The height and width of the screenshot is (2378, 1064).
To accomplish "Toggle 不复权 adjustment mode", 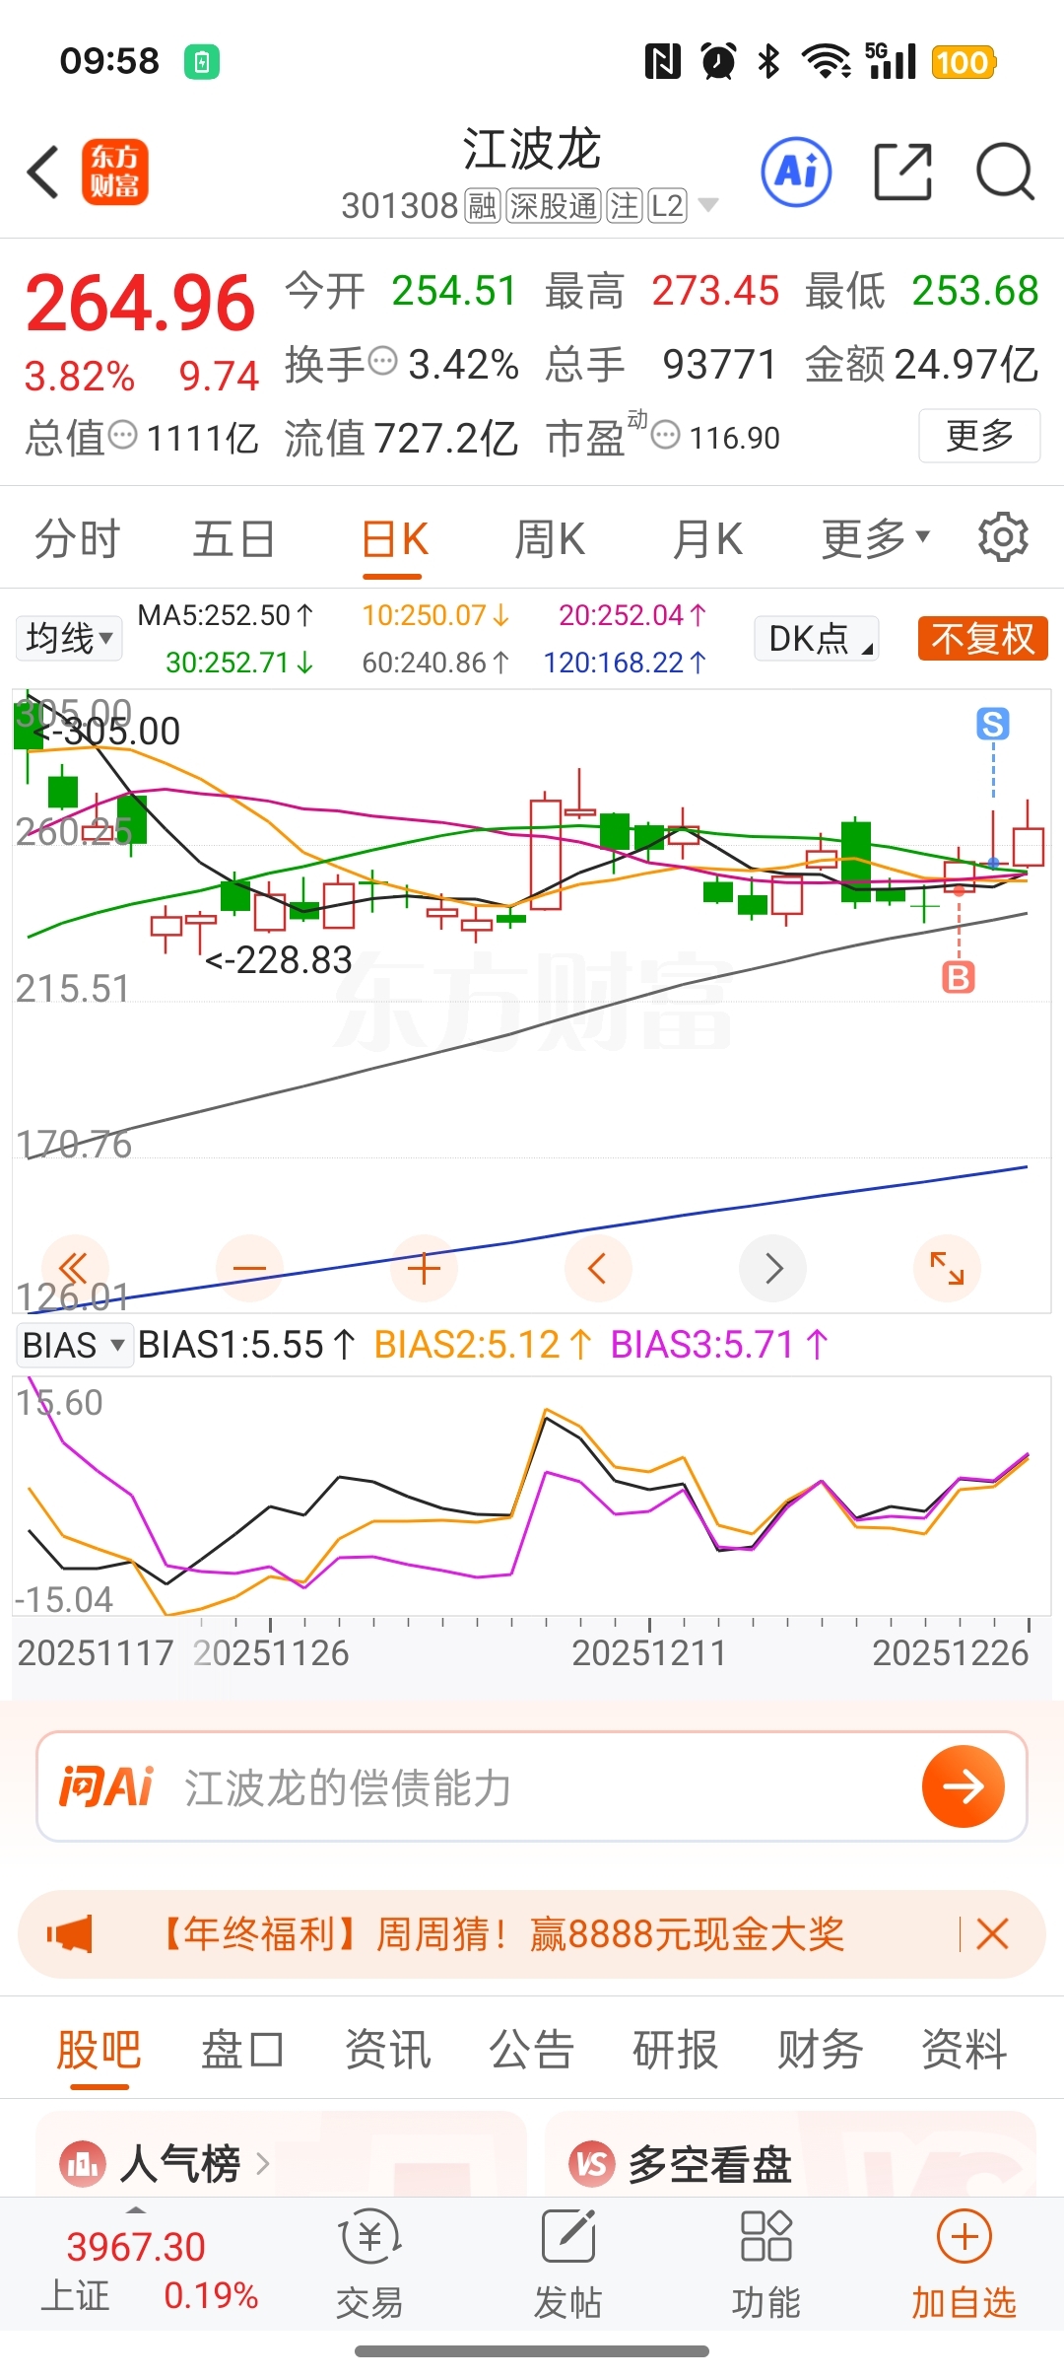I will (x=982, y=638).
